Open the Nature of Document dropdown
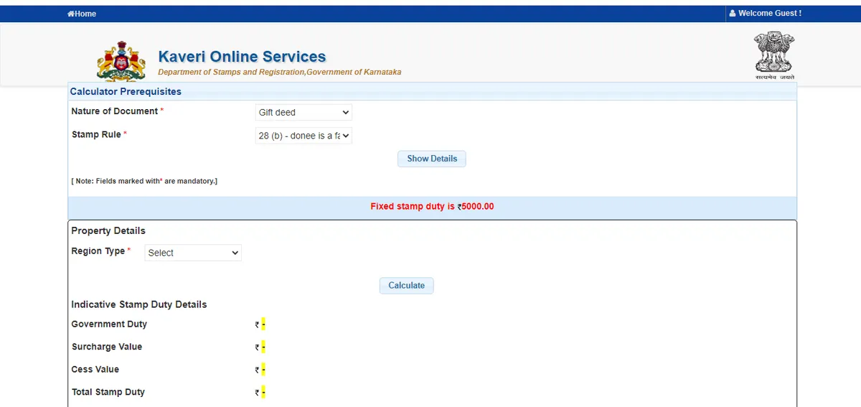Image resolution: width=861 pixels, height=407 pixels. pyautogui.click(x=304, y=113)
